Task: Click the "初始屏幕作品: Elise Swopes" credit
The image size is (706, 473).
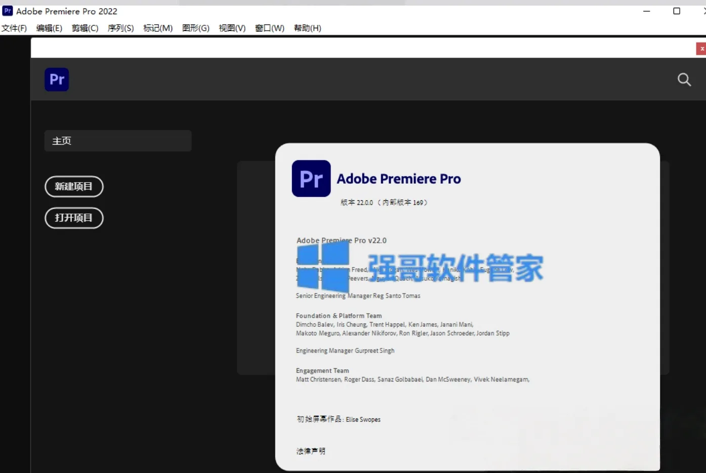Action: coord(339,419)
